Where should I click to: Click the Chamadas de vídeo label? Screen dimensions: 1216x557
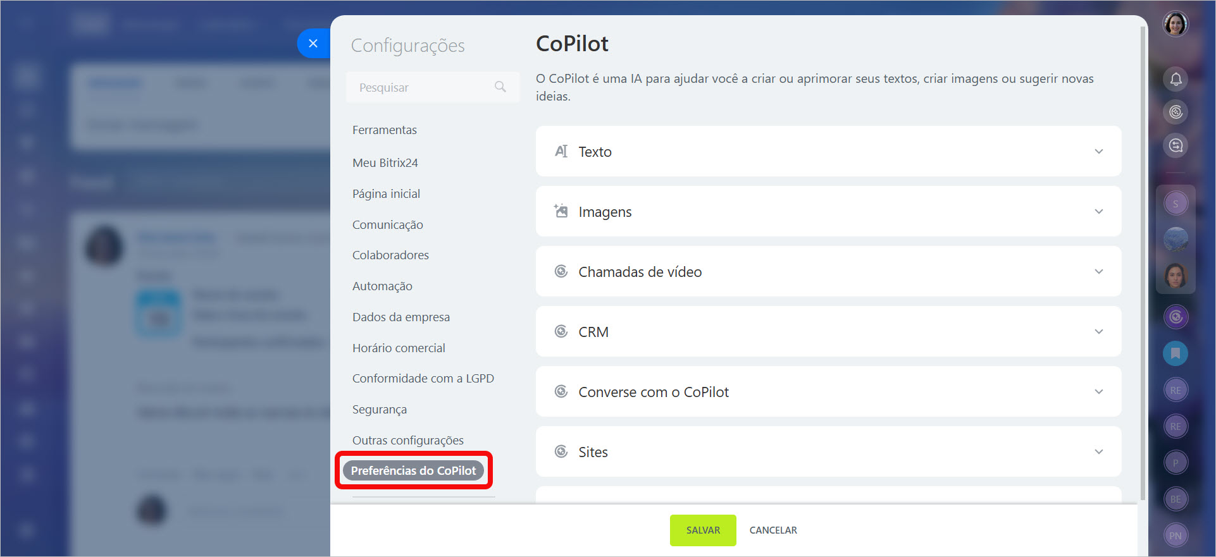pos(640,272)
